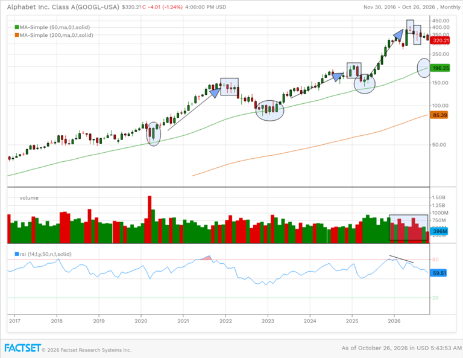The height and width of the screenshot is (358, 463).
Task: Click the 100.00 price axis label
Action: [x=440, y=106]
